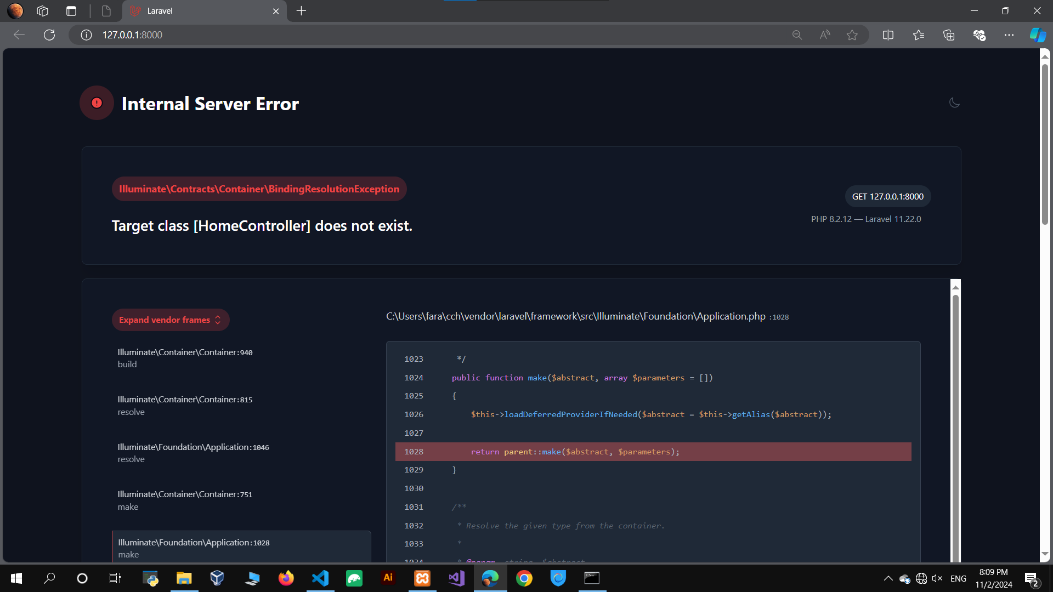
Task: Open a new tab
Action: (301, 11)
